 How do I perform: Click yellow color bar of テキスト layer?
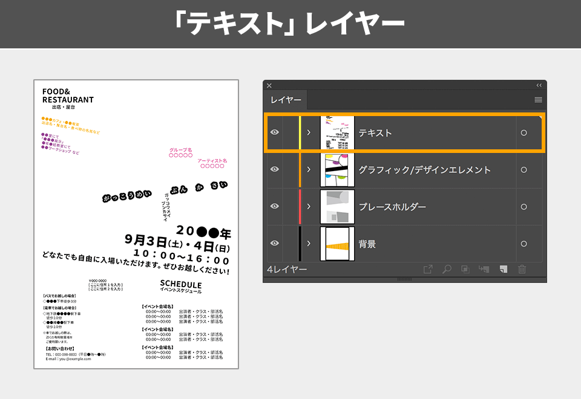300,132
